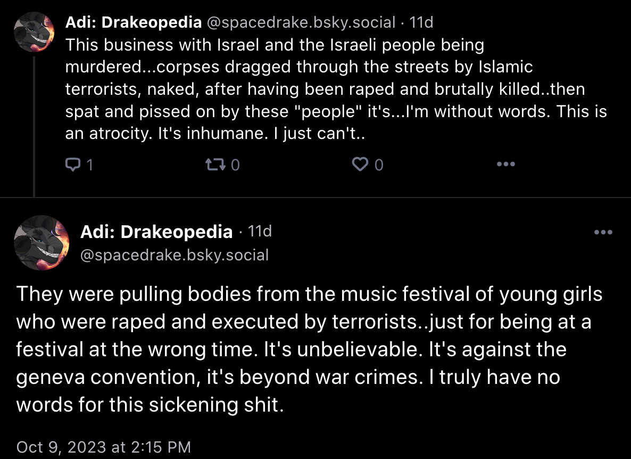
Task: Click @spacedrake.bsky.social handle below second name
Action: [175, 255]
